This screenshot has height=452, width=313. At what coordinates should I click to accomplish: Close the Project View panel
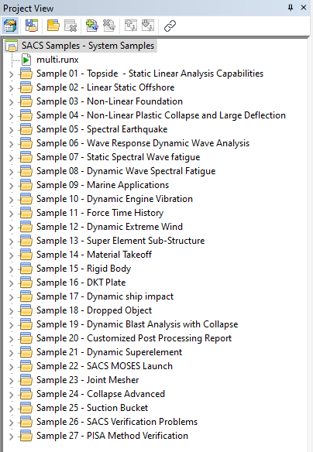coord(304,8)
